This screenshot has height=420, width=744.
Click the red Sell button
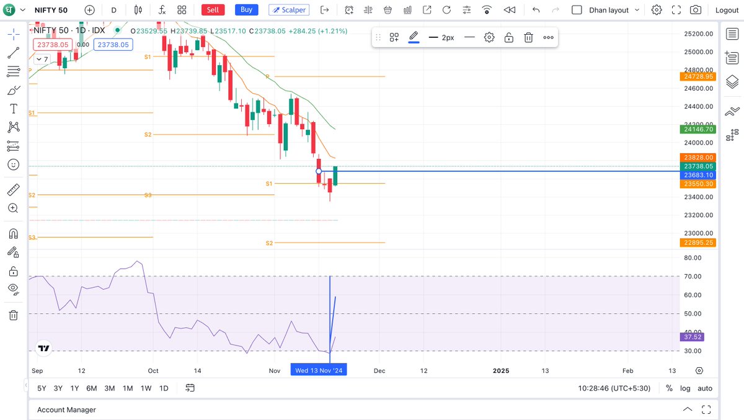[x=213, y=10]
